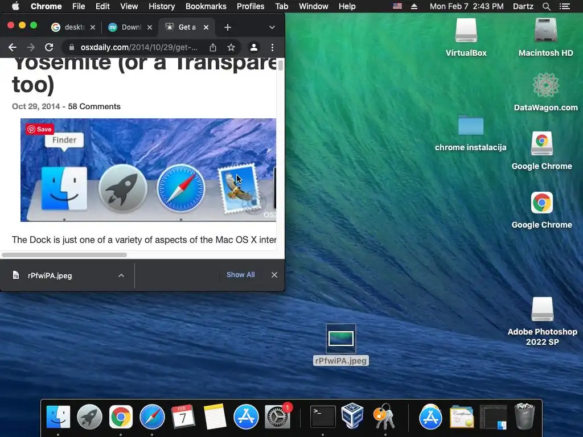
Task: Select Macintosh HD drive on desktop
Action: coord(545,37)
